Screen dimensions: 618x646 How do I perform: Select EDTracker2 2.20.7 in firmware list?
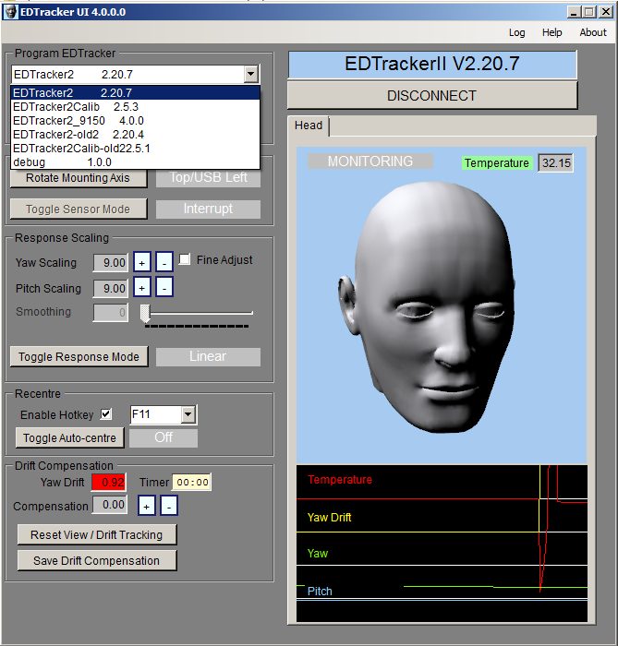[x=135, y=92]
